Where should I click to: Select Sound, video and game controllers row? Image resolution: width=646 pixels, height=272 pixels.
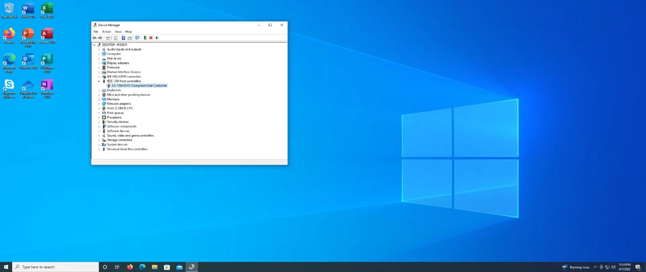click(128, 135)
